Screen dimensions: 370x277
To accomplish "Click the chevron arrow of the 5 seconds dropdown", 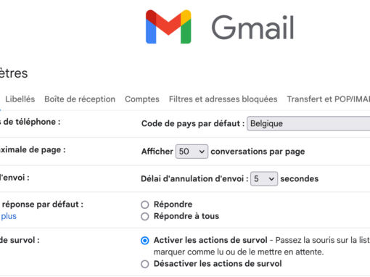I will [271, 179].
